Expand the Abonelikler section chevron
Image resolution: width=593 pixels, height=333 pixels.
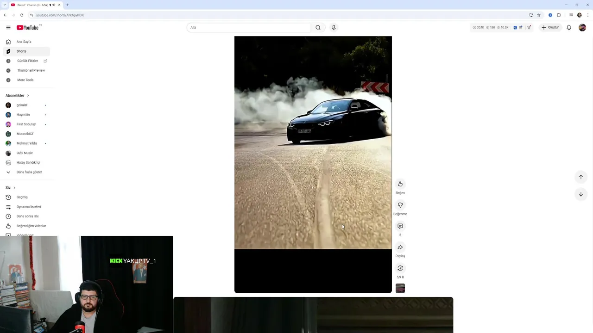28,96
